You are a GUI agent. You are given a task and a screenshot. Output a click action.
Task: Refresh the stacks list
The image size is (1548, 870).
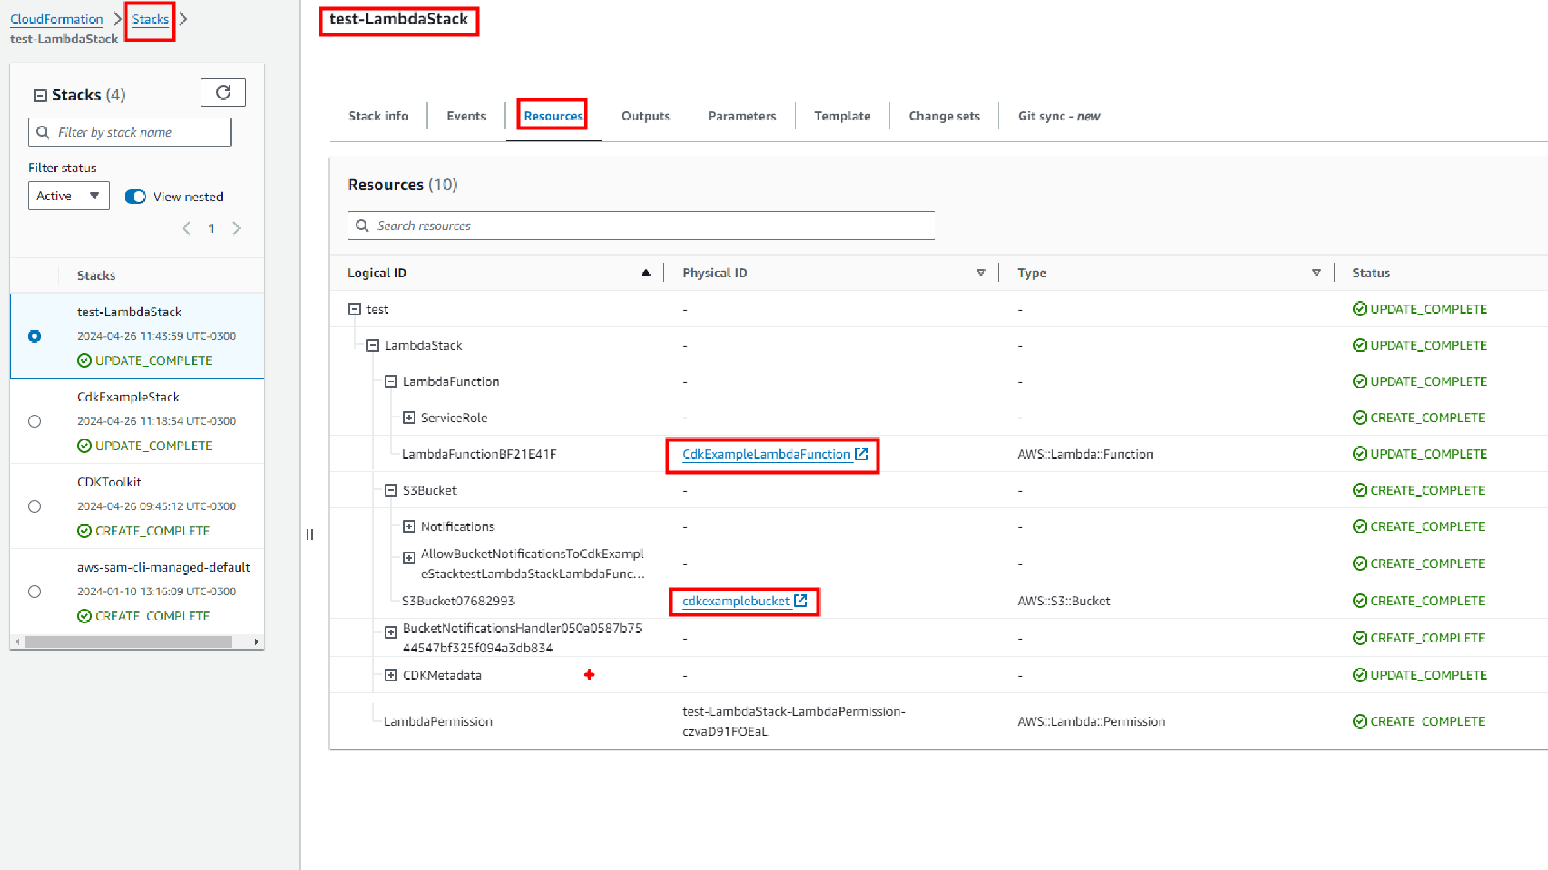(x=223, y=92)
